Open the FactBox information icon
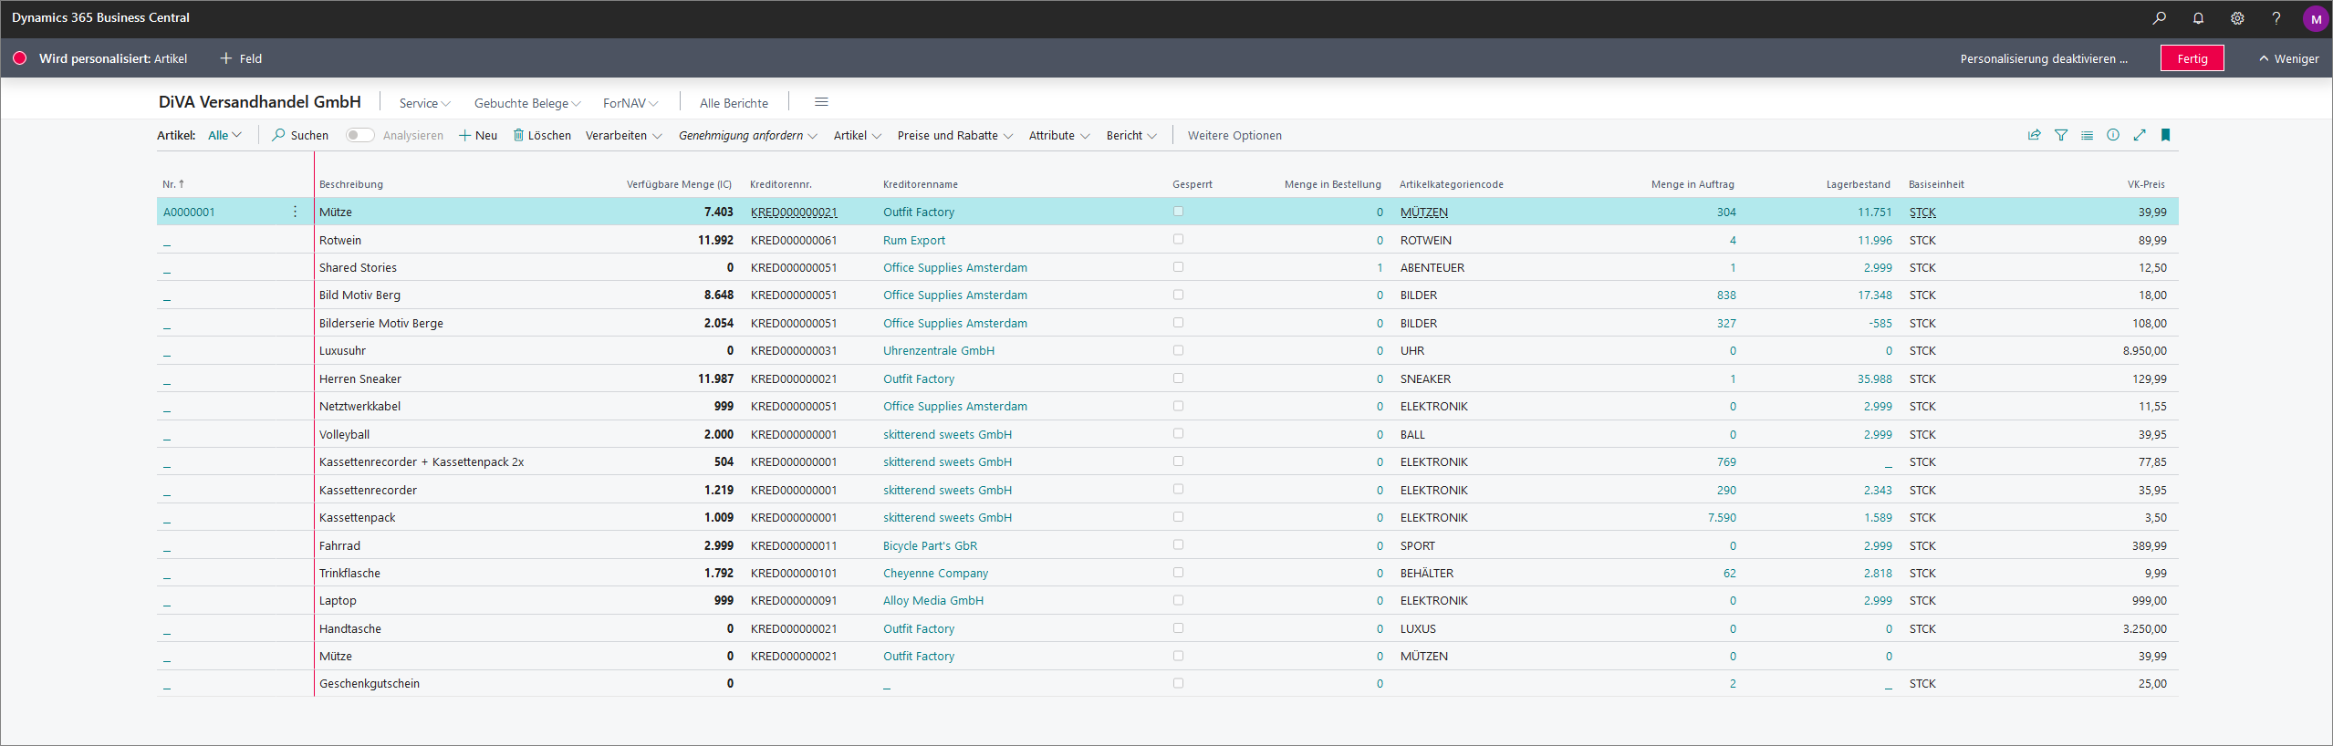The width and height of the screenshot is (2333, 746). [2113, 135]
